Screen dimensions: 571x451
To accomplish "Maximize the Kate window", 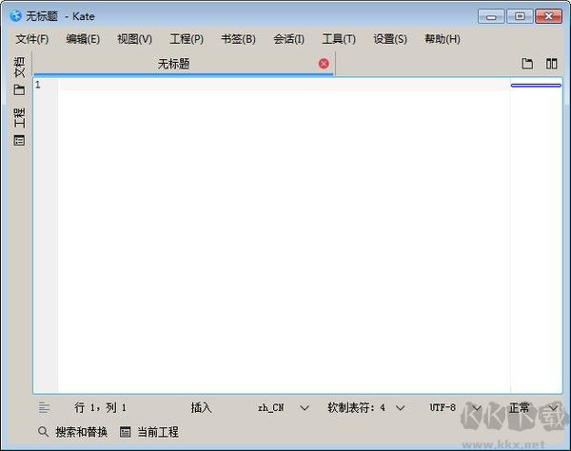I will click(520, 16).
